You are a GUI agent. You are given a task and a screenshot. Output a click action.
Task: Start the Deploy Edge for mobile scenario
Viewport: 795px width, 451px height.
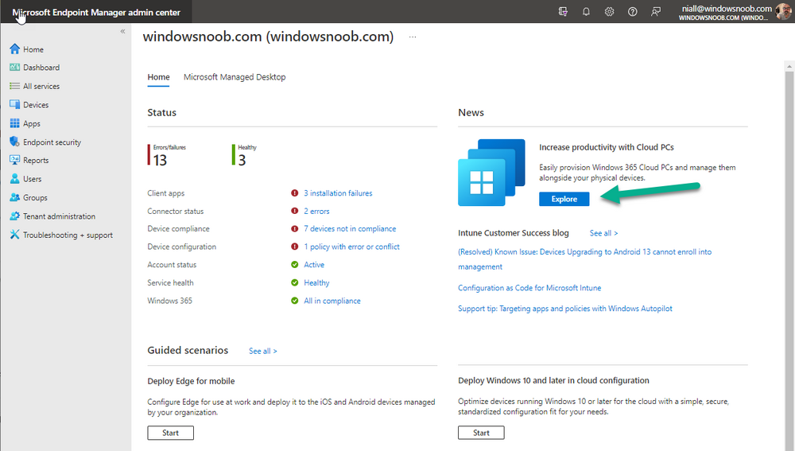point(170,433)
